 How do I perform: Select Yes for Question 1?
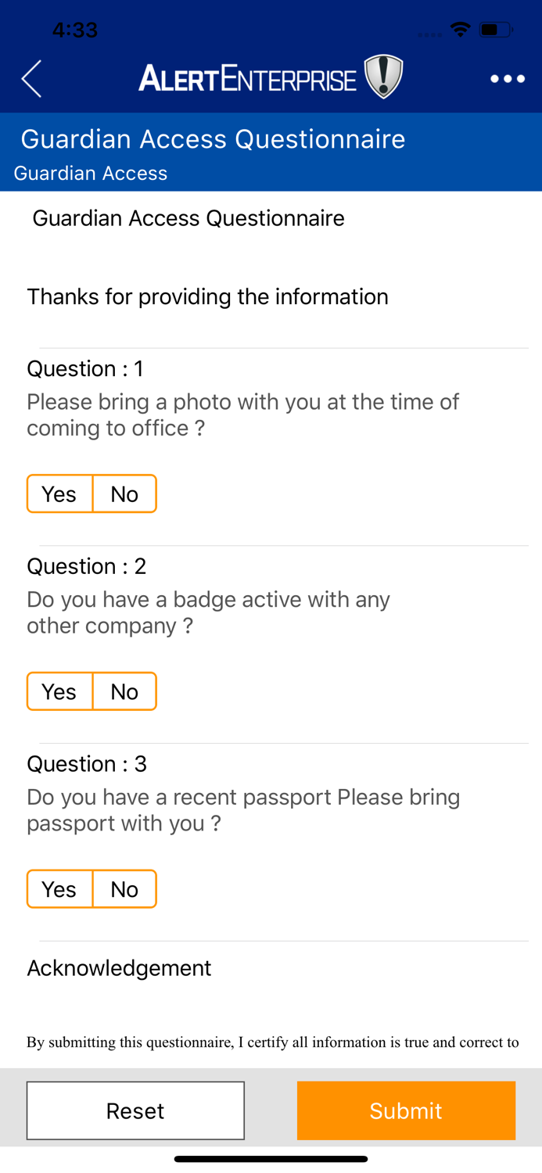point(59,493)
